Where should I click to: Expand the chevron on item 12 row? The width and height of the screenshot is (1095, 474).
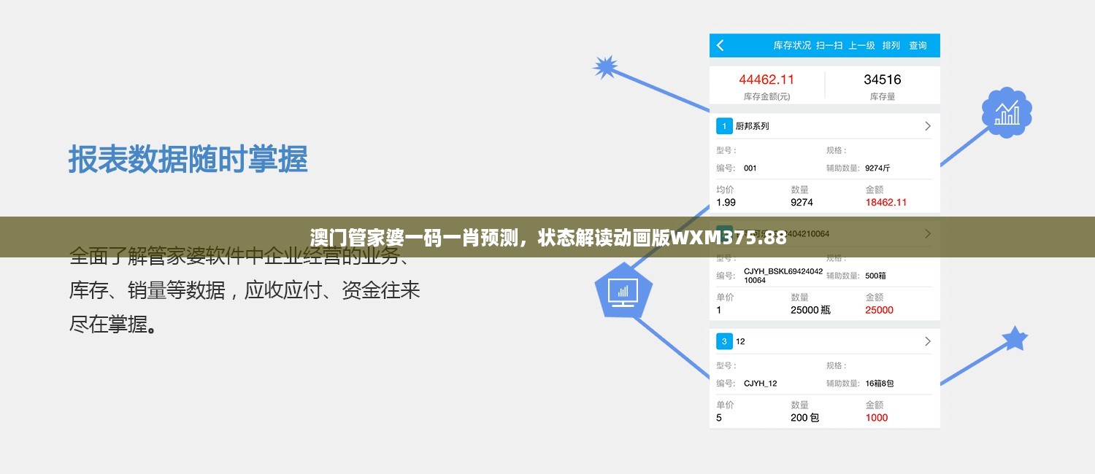click(x=928, y=341)
